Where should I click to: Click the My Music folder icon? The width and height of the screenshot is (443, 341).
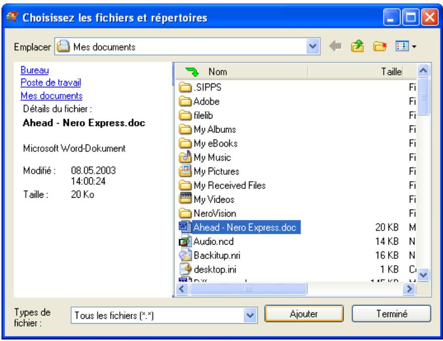pos(185,157)
